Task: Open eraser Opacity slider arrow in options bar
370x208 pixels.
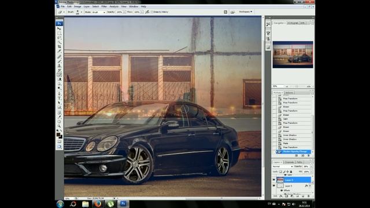Action: pyautogui.click(x=124, y=12)
